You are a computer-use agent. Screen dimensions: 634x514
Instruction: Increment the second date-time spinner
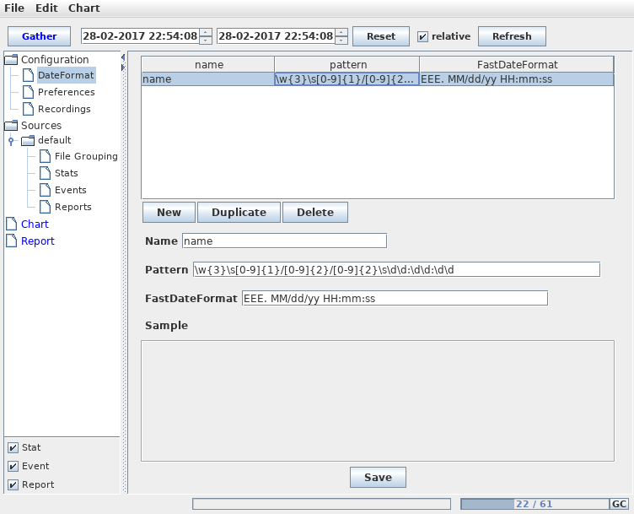click(x=341, y=32)
